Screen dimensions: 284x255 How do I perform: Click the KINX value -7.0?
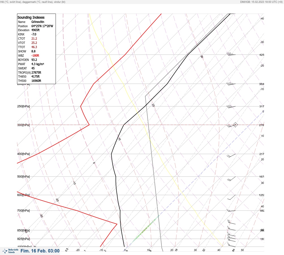34,34
